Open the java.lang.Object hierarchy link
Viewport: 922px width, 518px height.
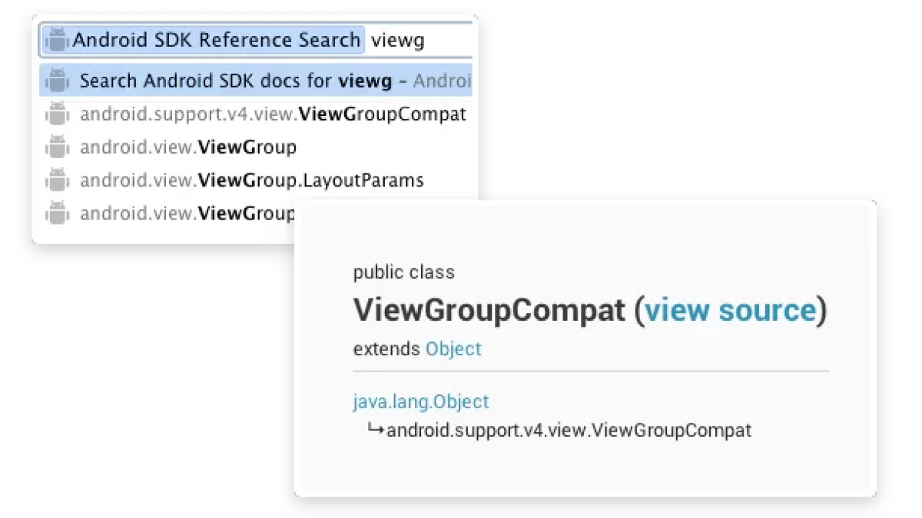(x=421, y=401)
